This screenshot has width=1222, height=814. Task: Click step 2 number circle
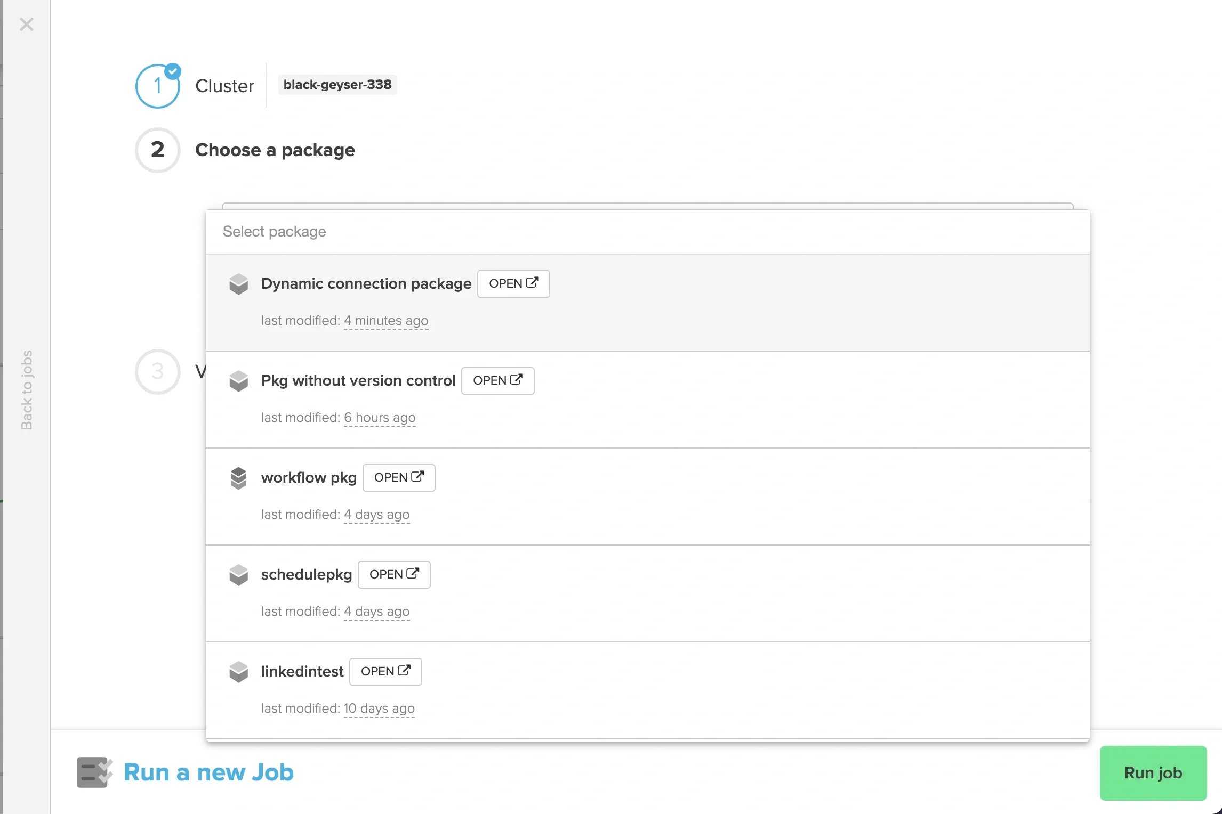(x=158, y=150)
